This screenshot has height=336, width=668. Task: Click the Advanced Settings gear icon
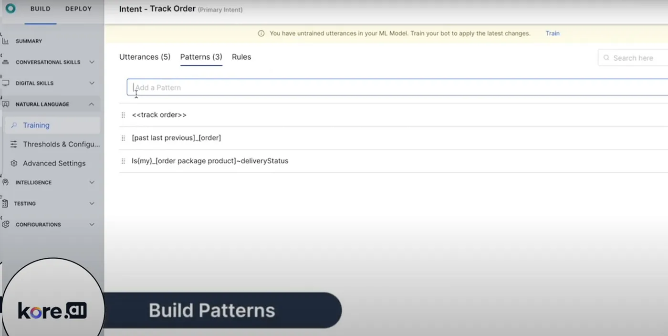(14, 163)
